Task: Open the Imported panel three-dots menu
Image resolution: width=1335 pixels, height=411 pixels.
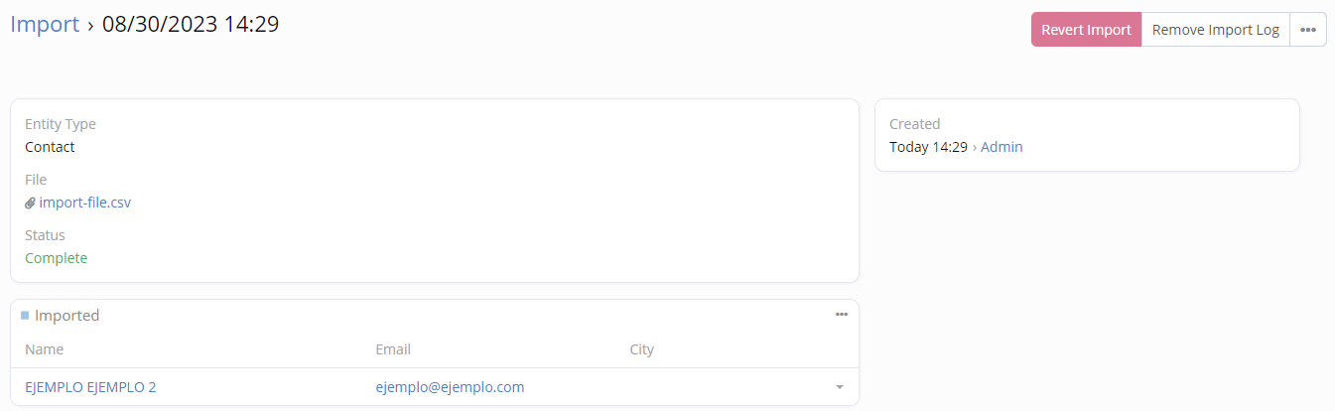Action: [842, 315]
